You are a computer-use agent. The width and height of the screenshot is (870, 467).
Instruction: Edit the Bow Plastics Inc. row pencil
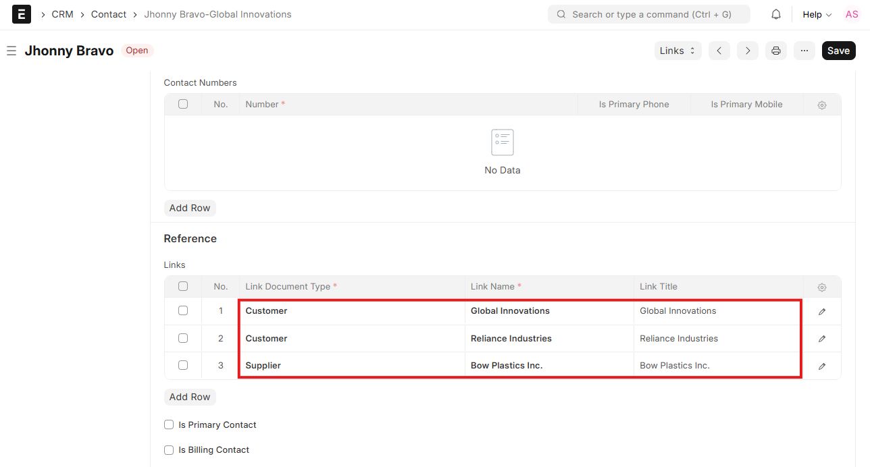[x=822, y=366]
